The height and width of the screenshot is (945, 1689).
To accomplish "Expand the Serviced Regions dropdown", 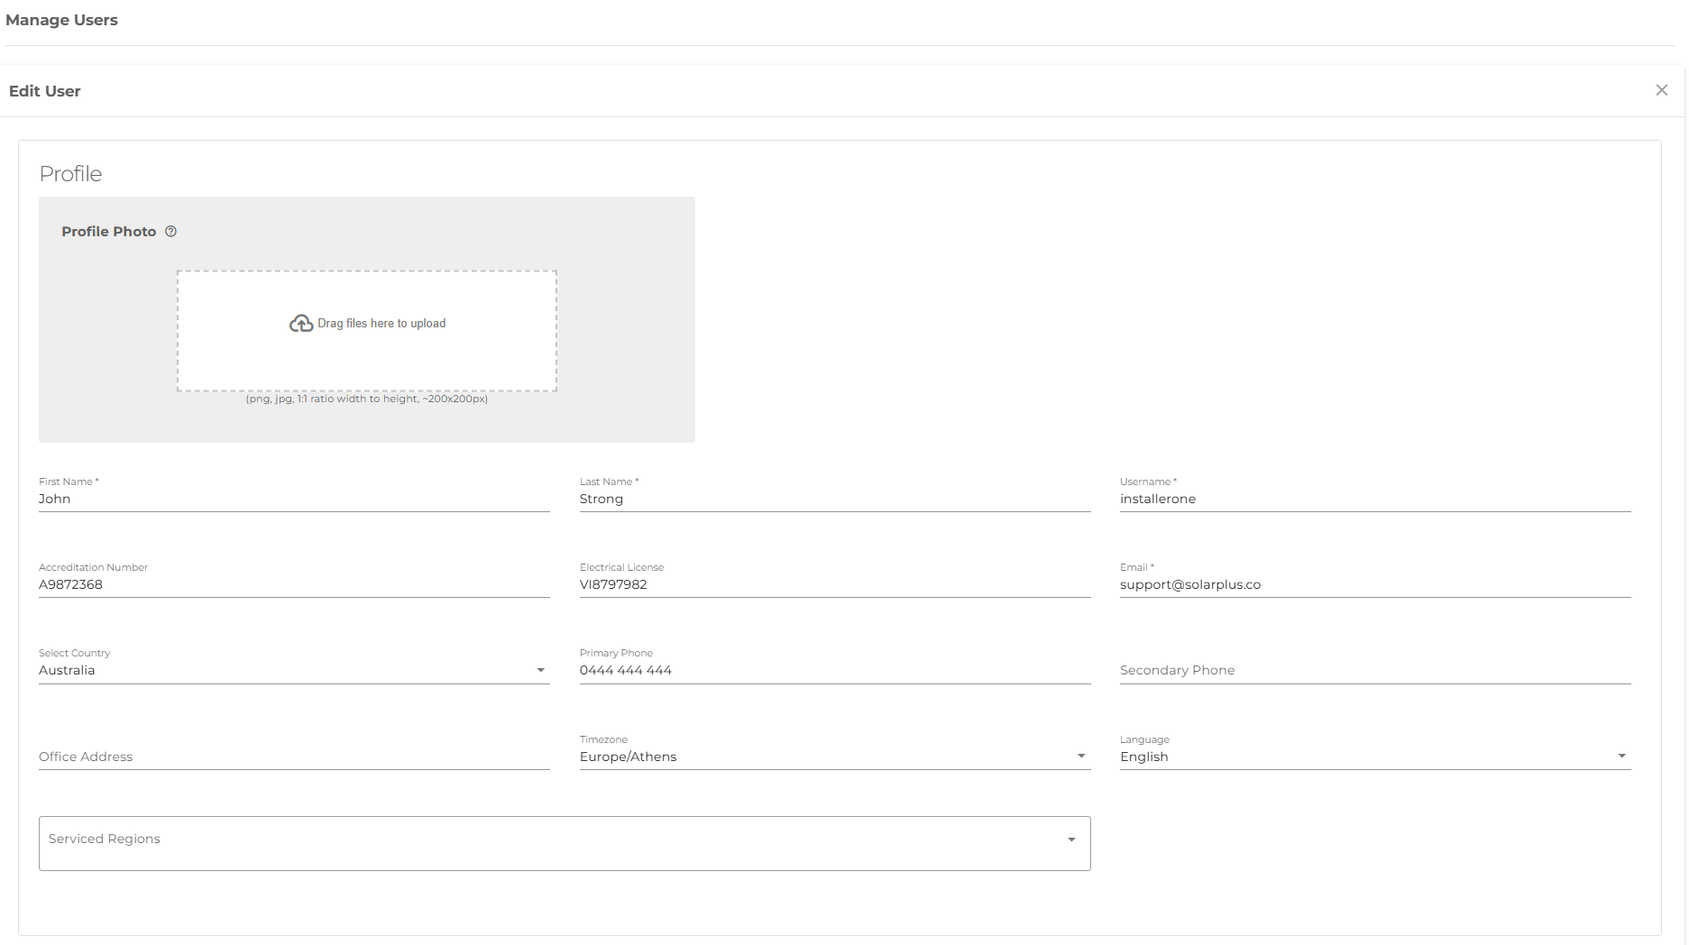I will pos(1071,839).
